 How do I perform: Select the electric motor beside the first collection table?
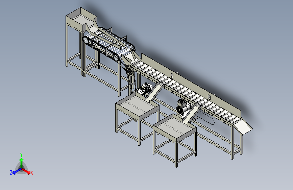145,89
